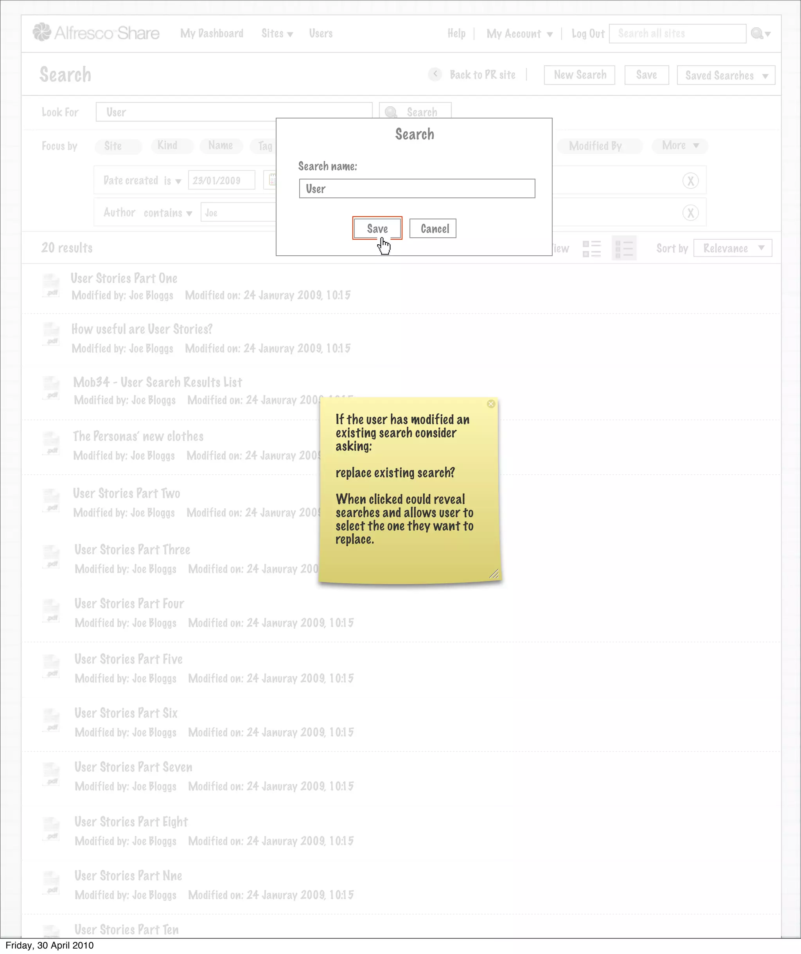
Task: Click the Alfresco Share logo icon
Action: tap(42, 32)
